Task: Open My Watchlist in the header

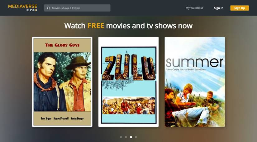Action: tap(194, 8)
